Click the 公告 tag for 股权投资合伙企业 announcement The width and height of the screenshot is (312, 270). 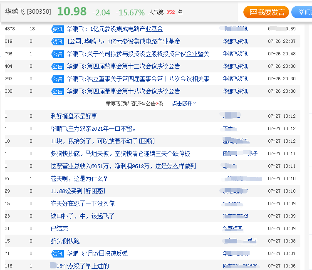pos(57,54)
